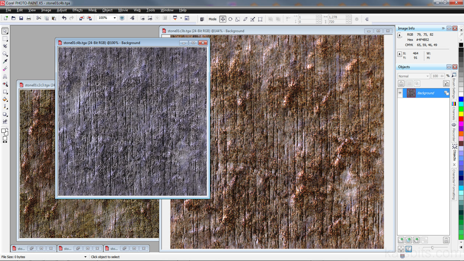464x261 pixels.
Task: Click the Undo arrow in the toolbar
Action: (64, 18)
